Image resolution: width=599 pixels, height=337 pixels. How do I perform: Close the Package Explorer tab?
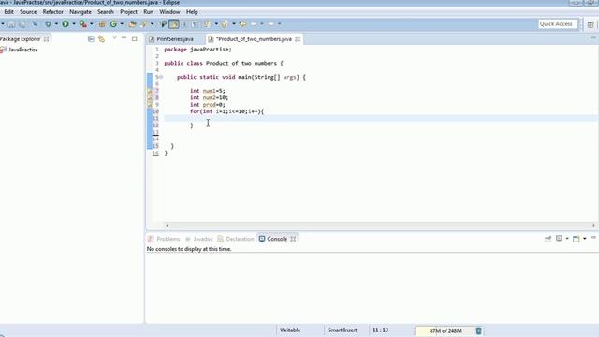[x=46, y=39]
